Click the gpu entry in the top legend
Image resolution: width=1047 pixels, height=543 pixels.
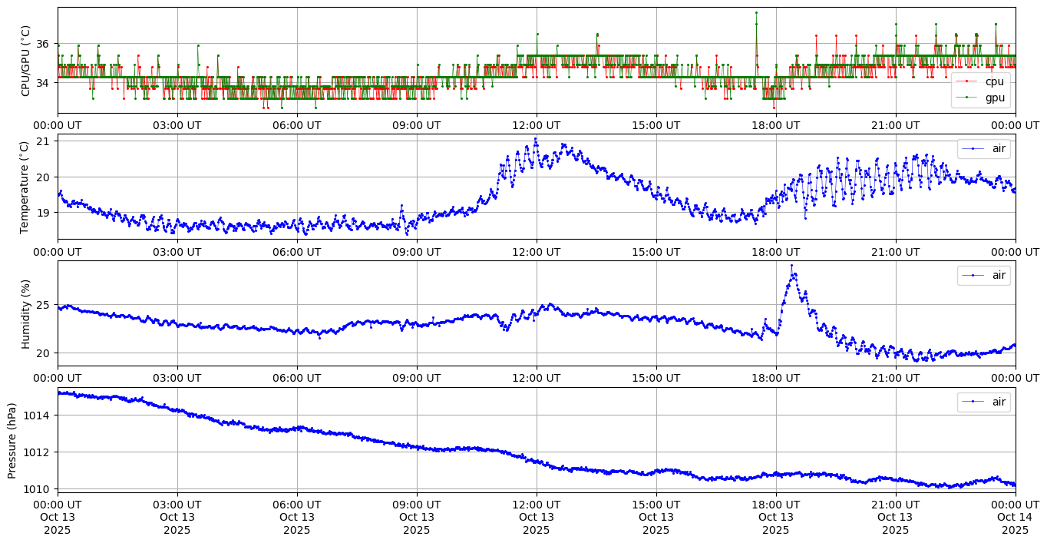coord(994,97)
